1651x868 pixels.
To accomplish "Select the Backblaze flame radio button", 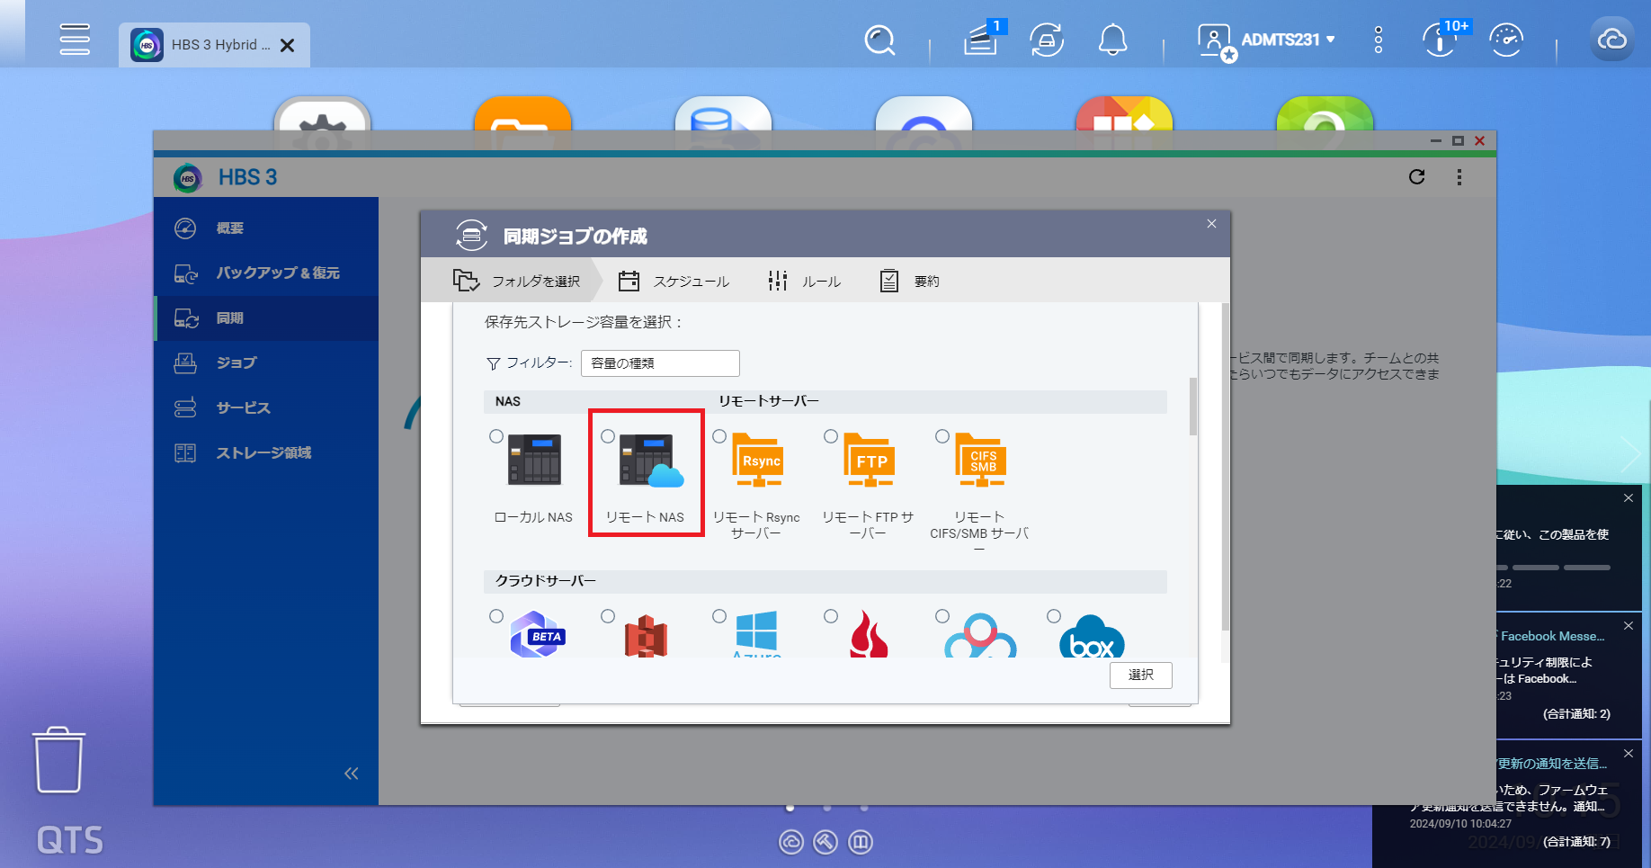I will 831,616.
